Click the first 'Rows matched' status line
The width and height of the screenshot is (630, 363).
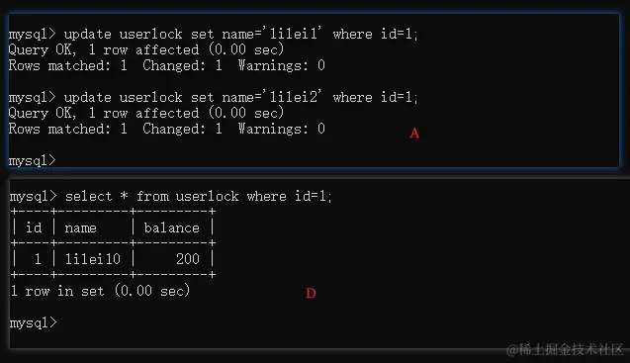point(167,65)
